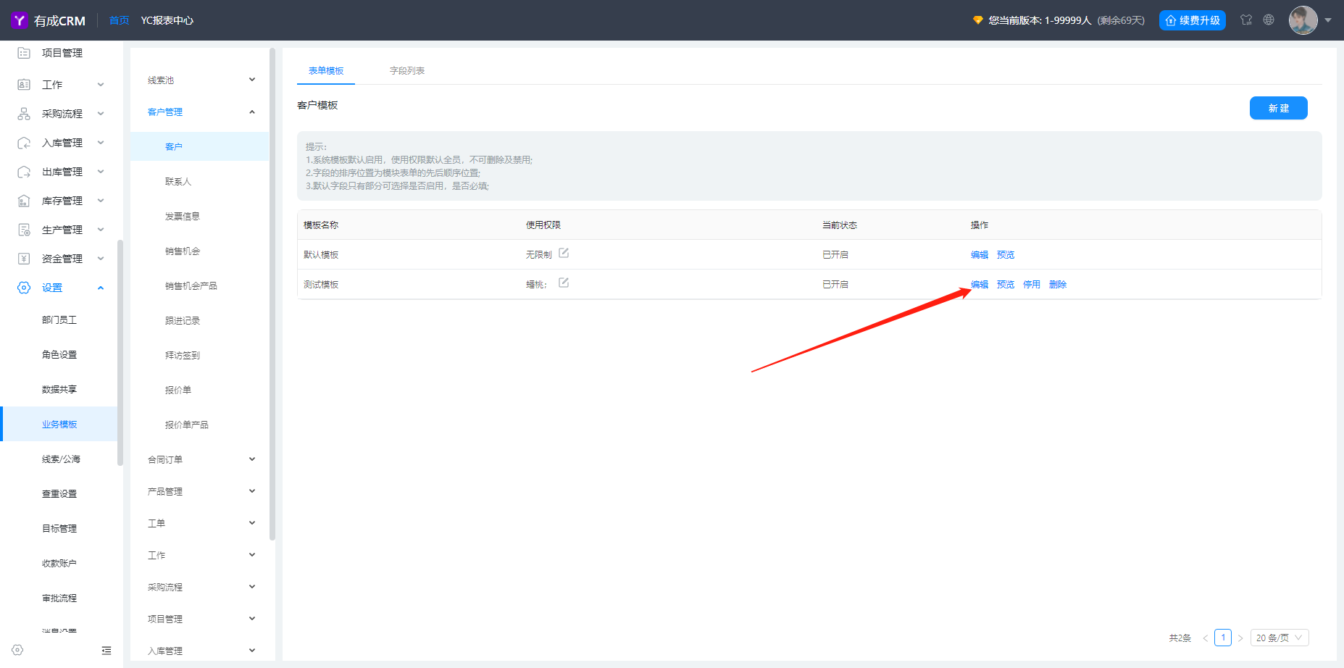1344x668 pixels.
Task: Expand the 线索池 group chevron
Action: (x=252, y=80)
